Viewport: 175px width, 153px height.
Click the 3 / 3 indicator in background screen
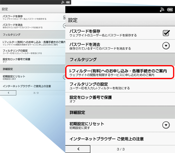click(36, 93)
